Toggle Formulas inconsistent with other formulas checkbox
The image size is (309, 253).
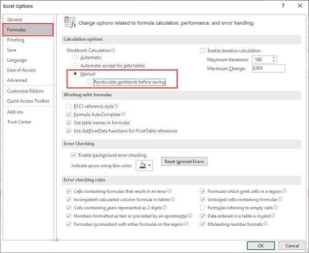click(68, 224)
